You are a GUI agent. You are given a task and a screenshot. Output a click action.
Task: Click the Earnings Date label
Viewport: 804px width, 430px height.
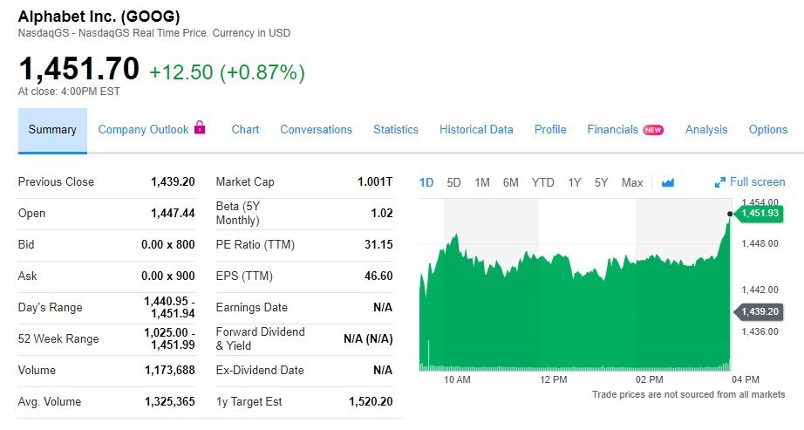[x=252, y=307]
